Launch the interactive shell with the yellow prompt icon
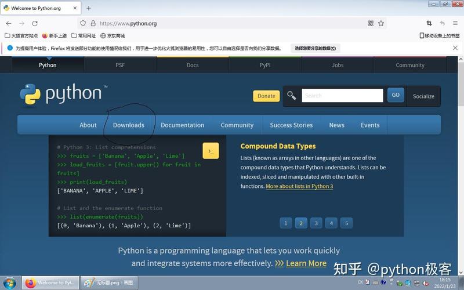The image size is (464, 290). (x=211, y=151)
